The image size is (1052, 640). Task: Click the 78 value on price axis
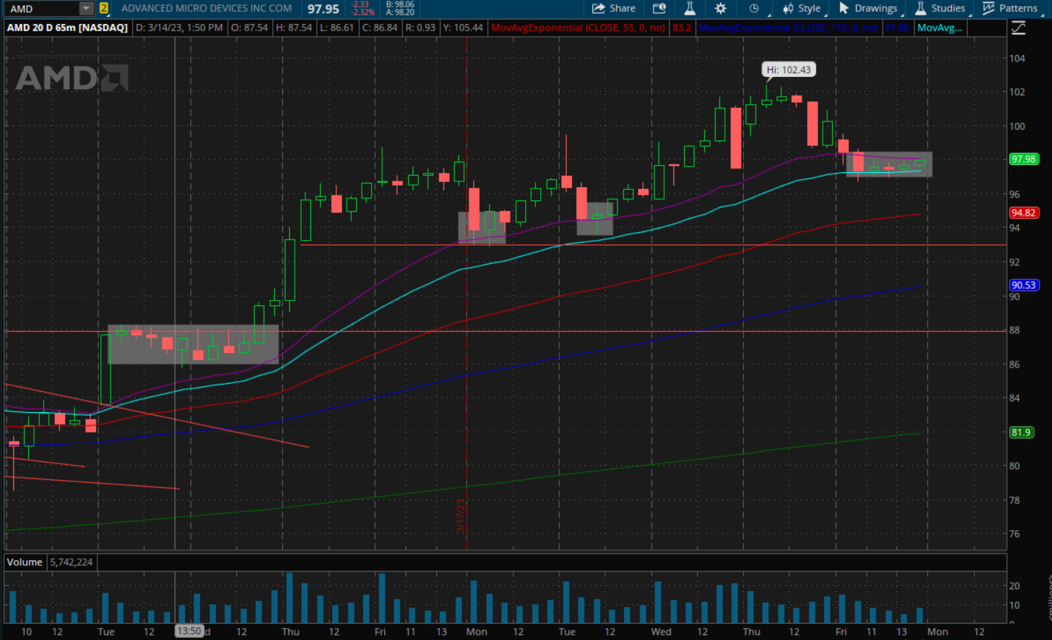pyautogui.click(x=1014, y=500)
